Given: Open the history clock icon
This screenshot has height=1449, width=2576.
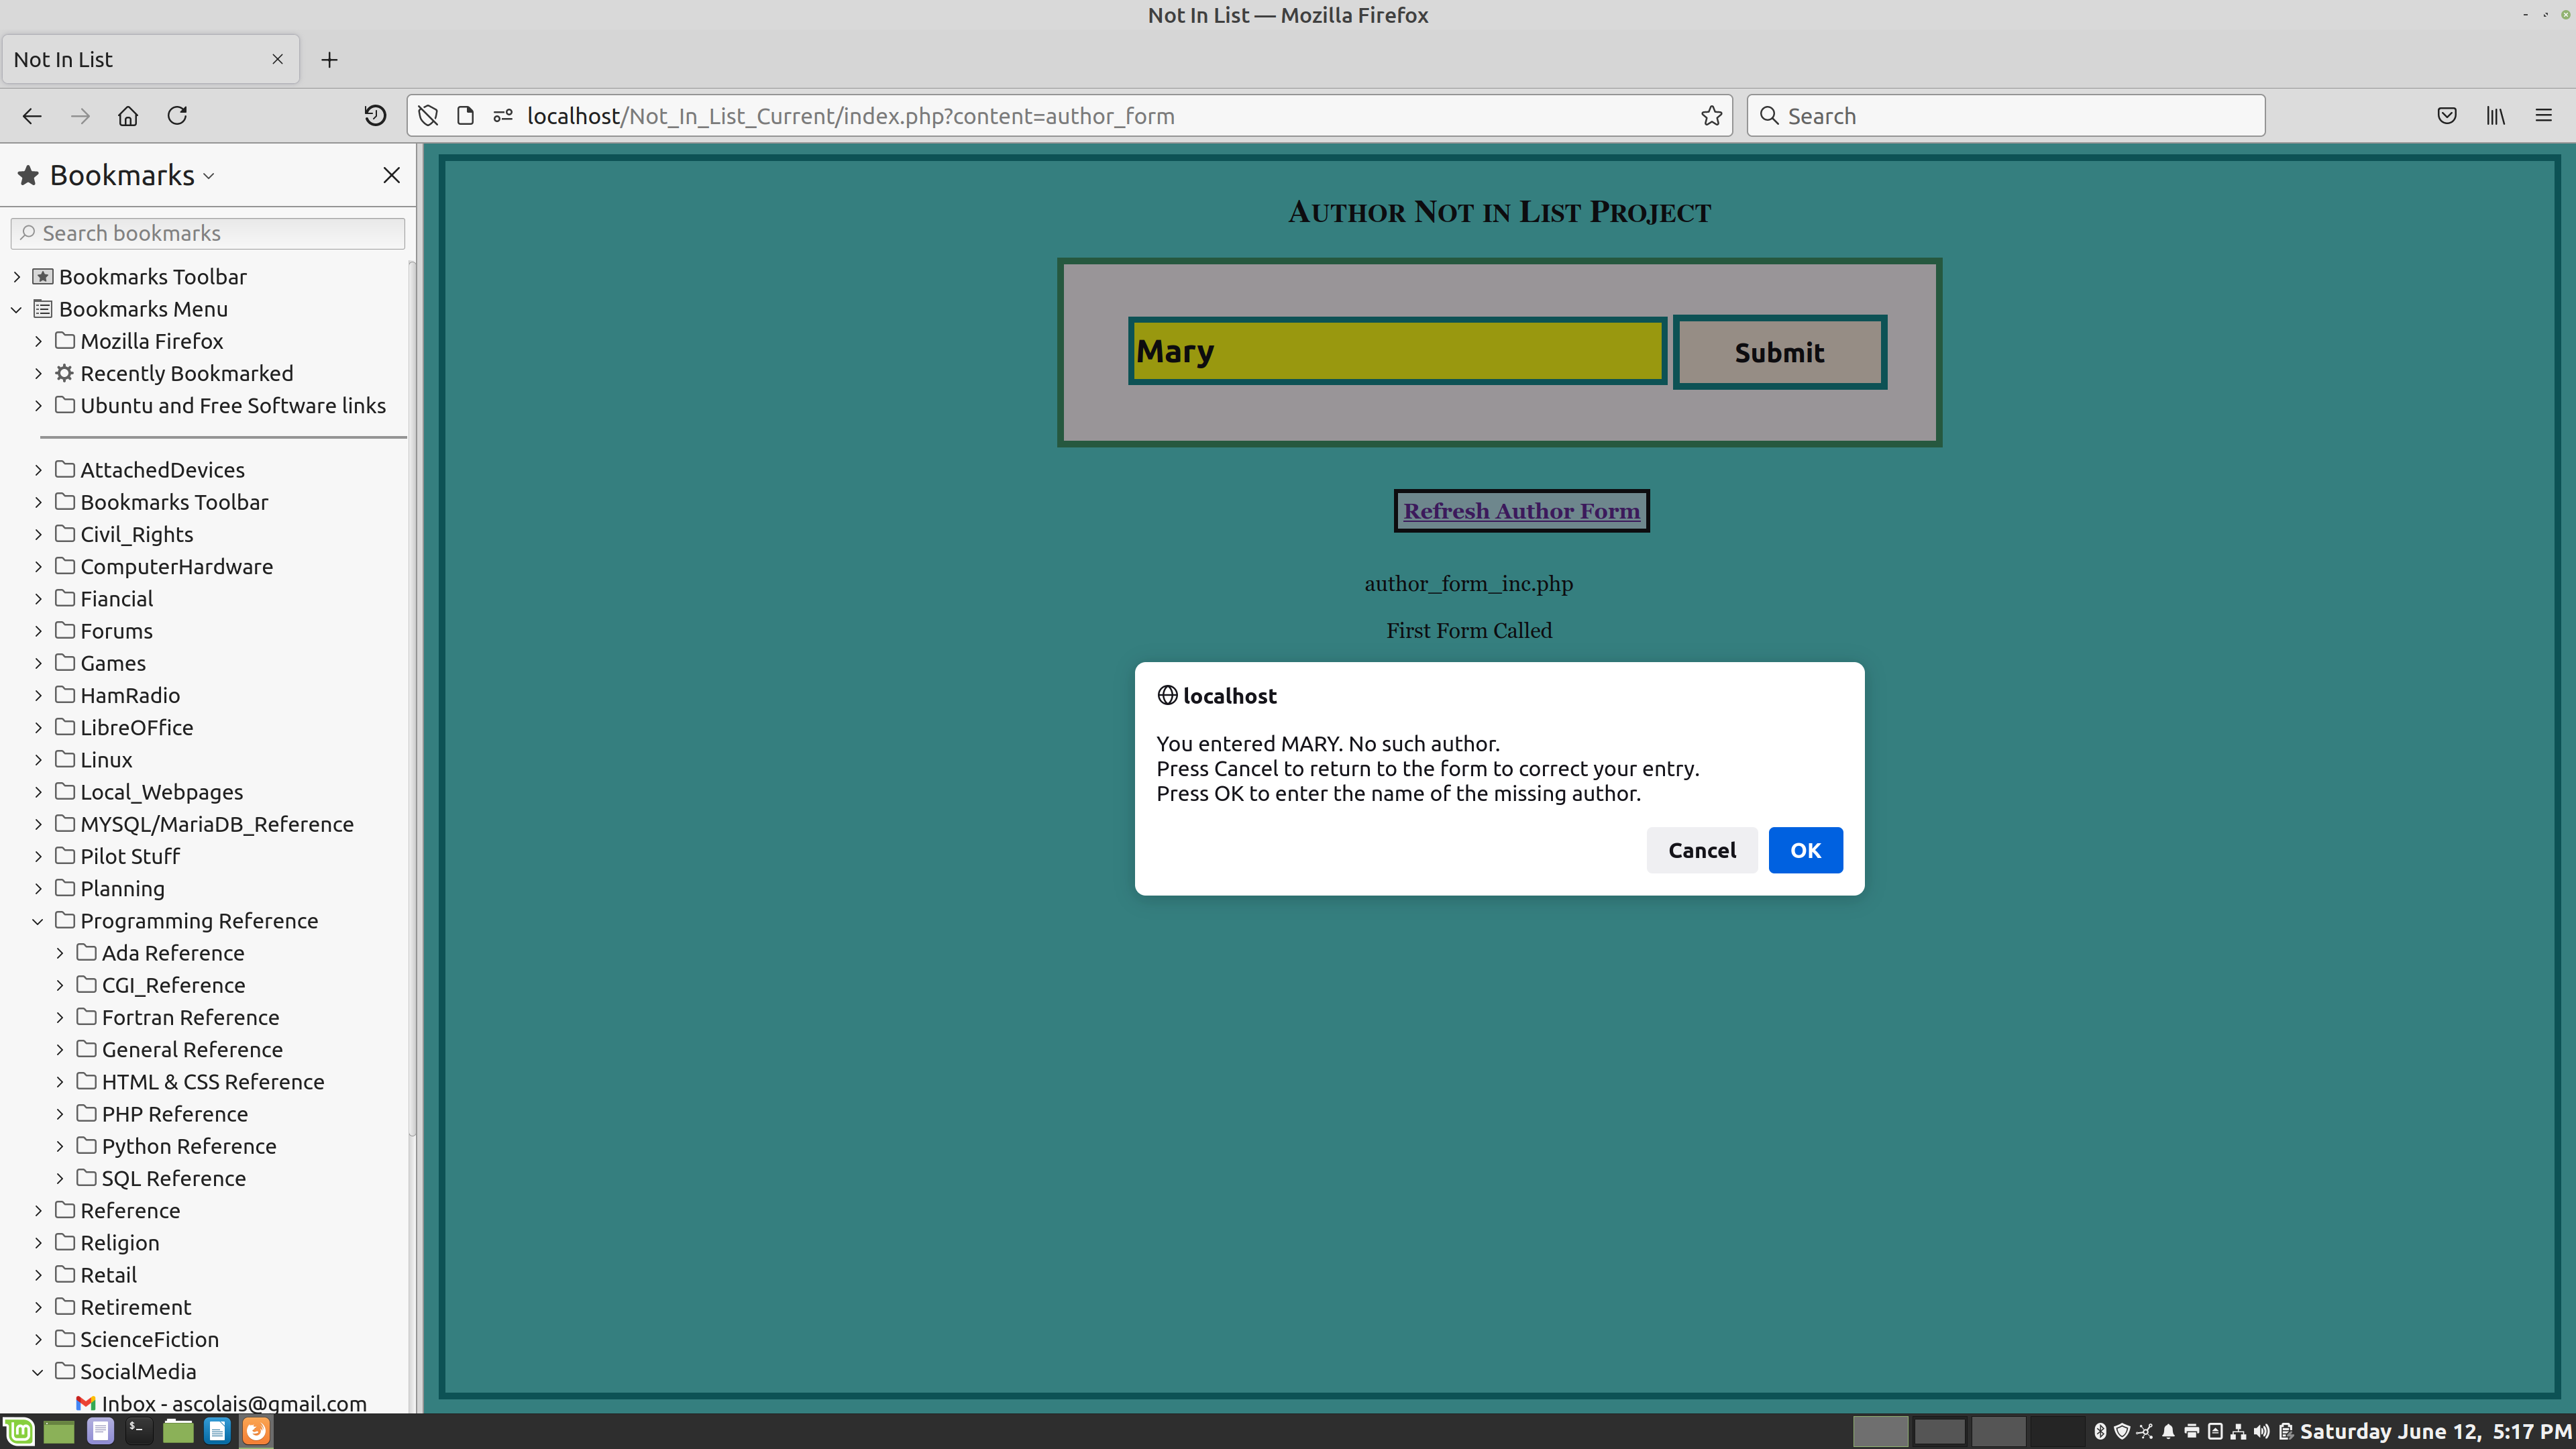Looking at the screenshot, I should coord(375,116).
